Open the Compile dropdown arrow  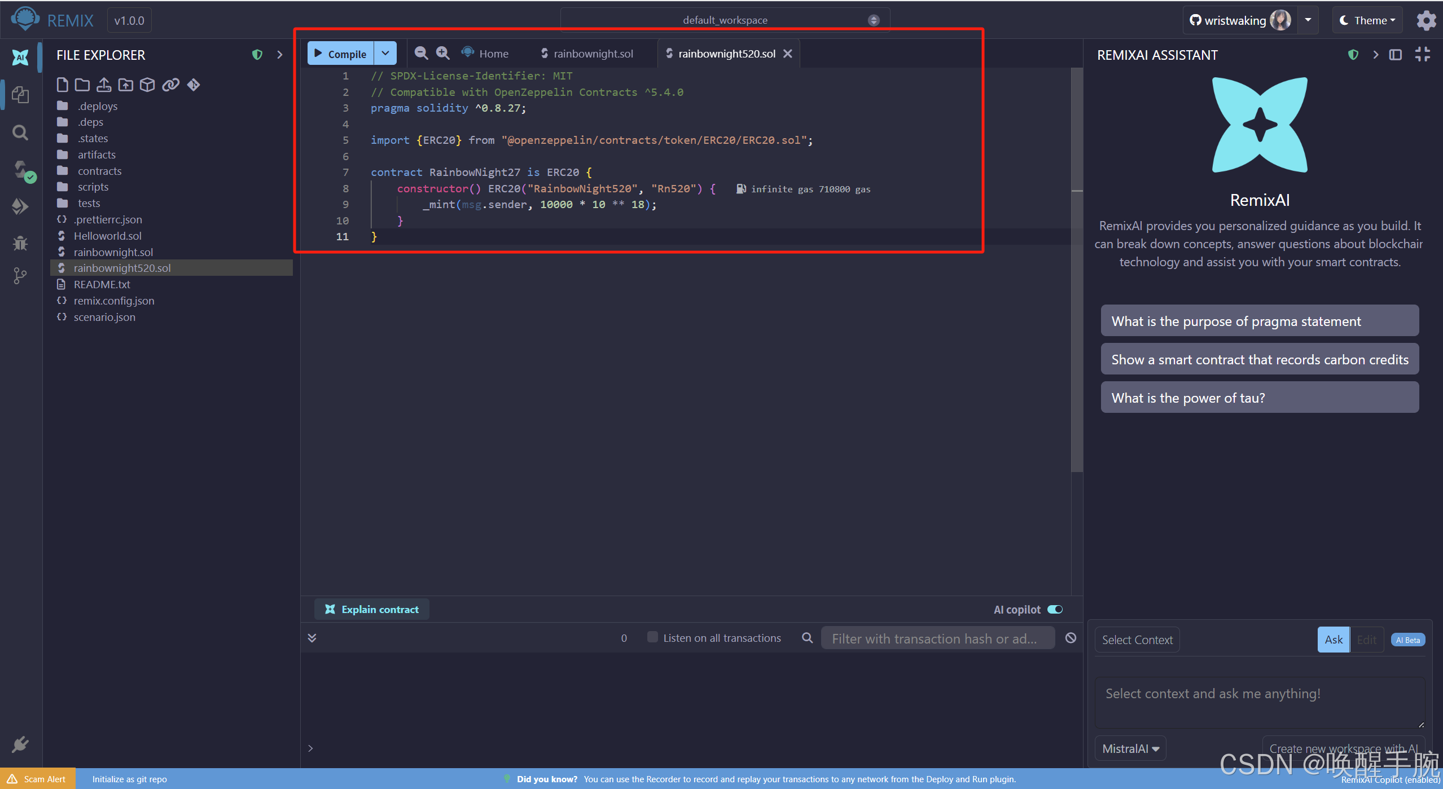pos(385,54)
